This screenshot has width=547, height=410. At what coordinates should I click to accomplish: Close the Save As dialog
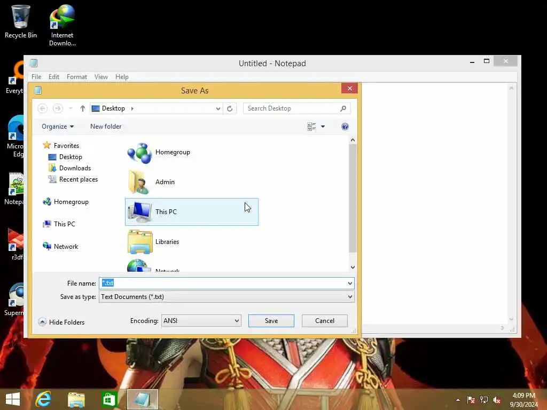(x=349, y=89)
